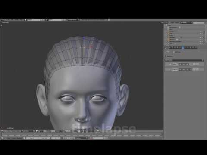
Task: Open the Add Modifier dropdown
Action: (184, 60)
